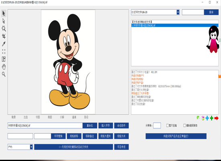Select the four-cross registration marks tool
221x161 pixels.
pyautogui.click(x=4, y=52)
